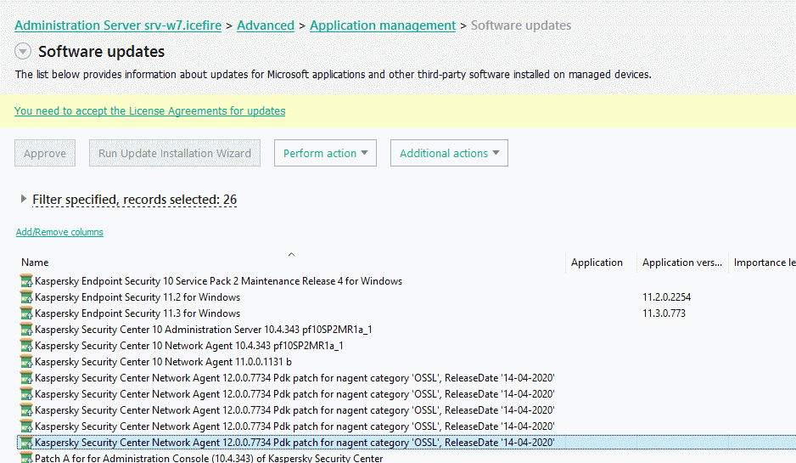Open Add/Remove columns link
This screenshot has height=463, width=796.
click(59, 232)
